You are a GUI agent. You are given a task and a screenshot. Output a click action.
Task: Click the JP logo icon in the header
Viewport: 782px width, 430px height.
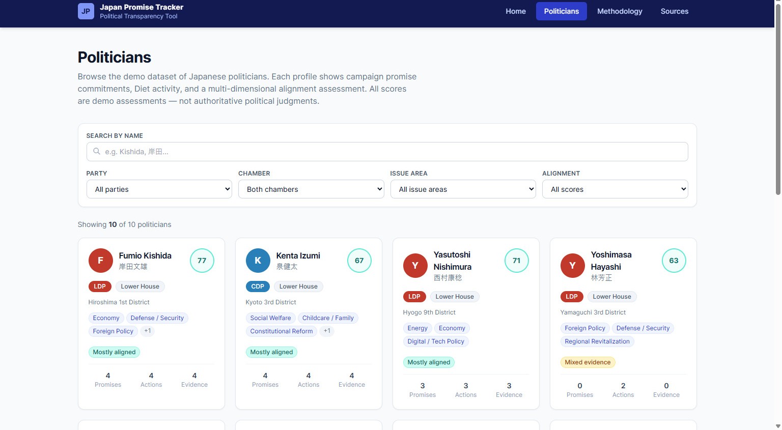point(85,11)
